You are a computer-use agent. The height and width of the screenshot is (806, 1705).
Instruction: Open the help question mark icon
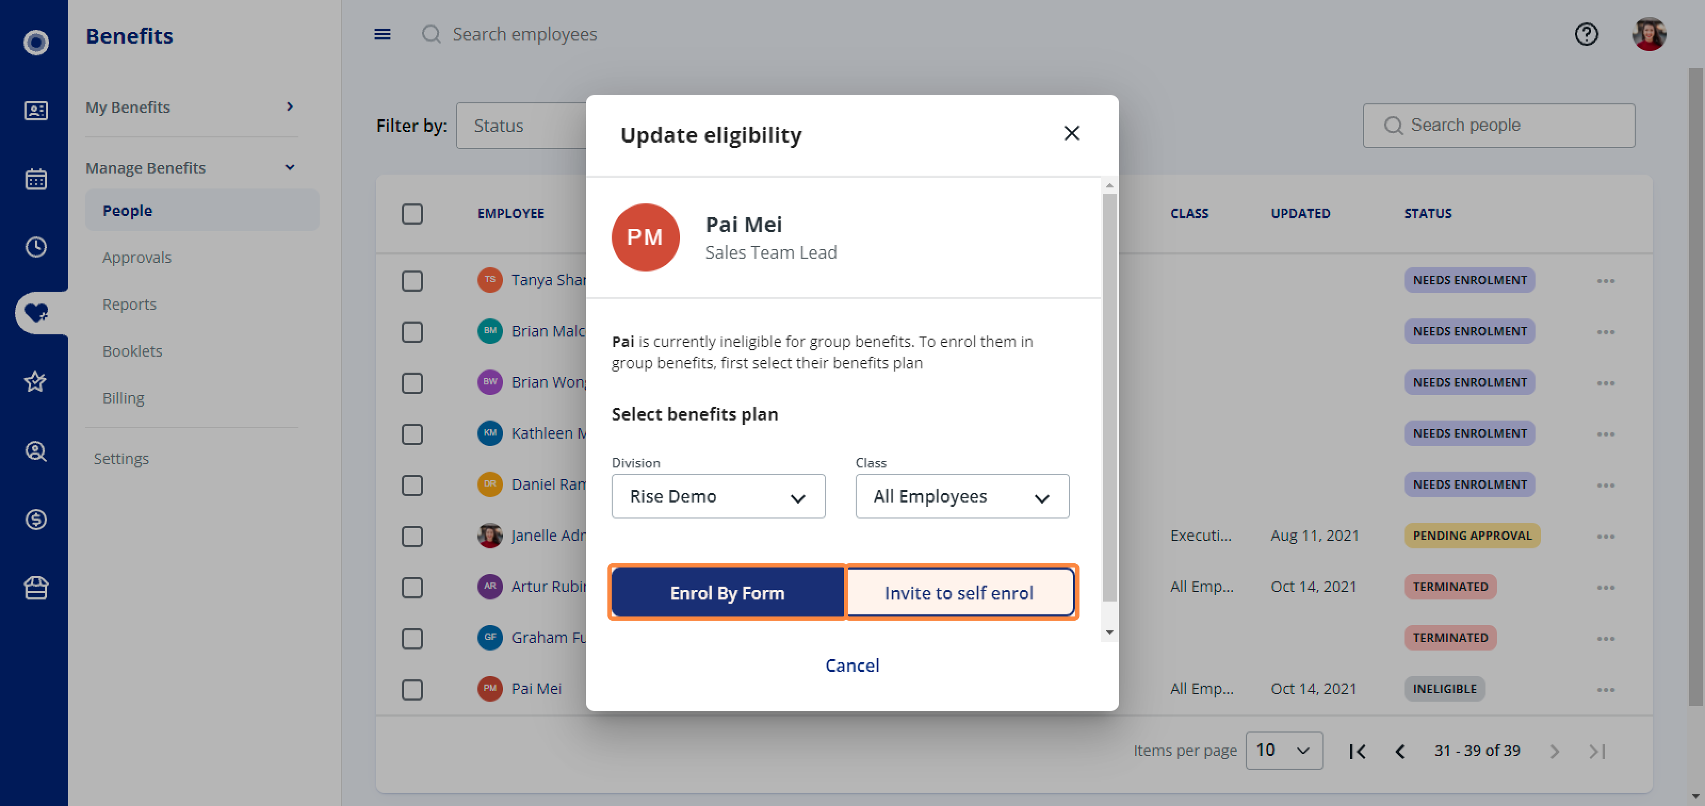coord(1586,34)
